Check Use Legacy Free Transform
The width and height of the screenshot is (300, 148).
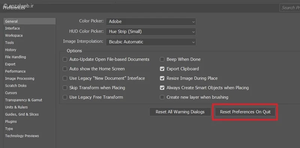point(65,97)
